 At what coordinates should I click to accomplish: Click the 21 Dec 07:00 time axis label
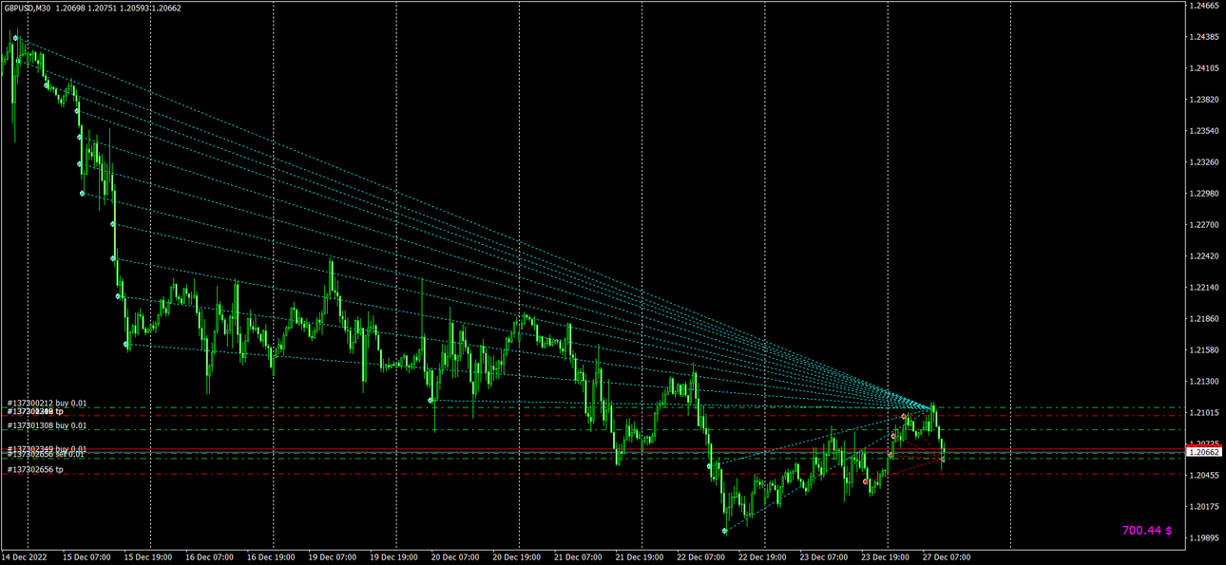coord(578,557)
